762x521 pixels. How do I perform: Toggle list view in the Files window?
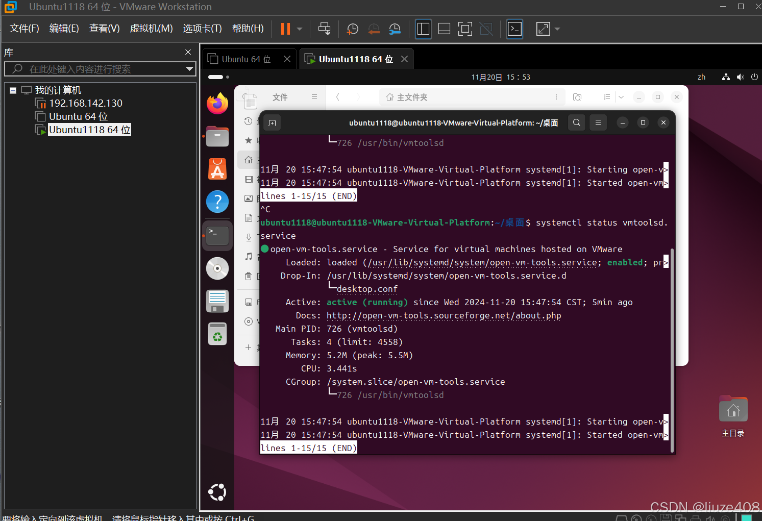pyautogui.click(x=606, y=97)
